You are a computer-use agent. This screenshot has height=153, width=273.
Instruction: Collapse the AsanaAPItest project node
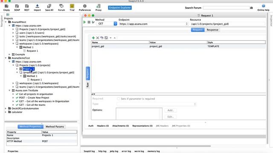(x=6, y=22)
